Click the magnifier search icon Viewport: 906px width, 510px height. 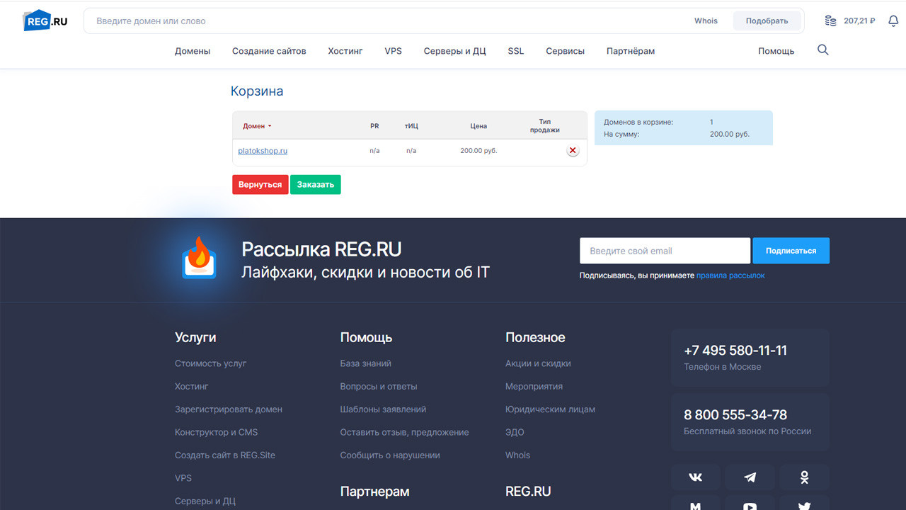point(822,50)
